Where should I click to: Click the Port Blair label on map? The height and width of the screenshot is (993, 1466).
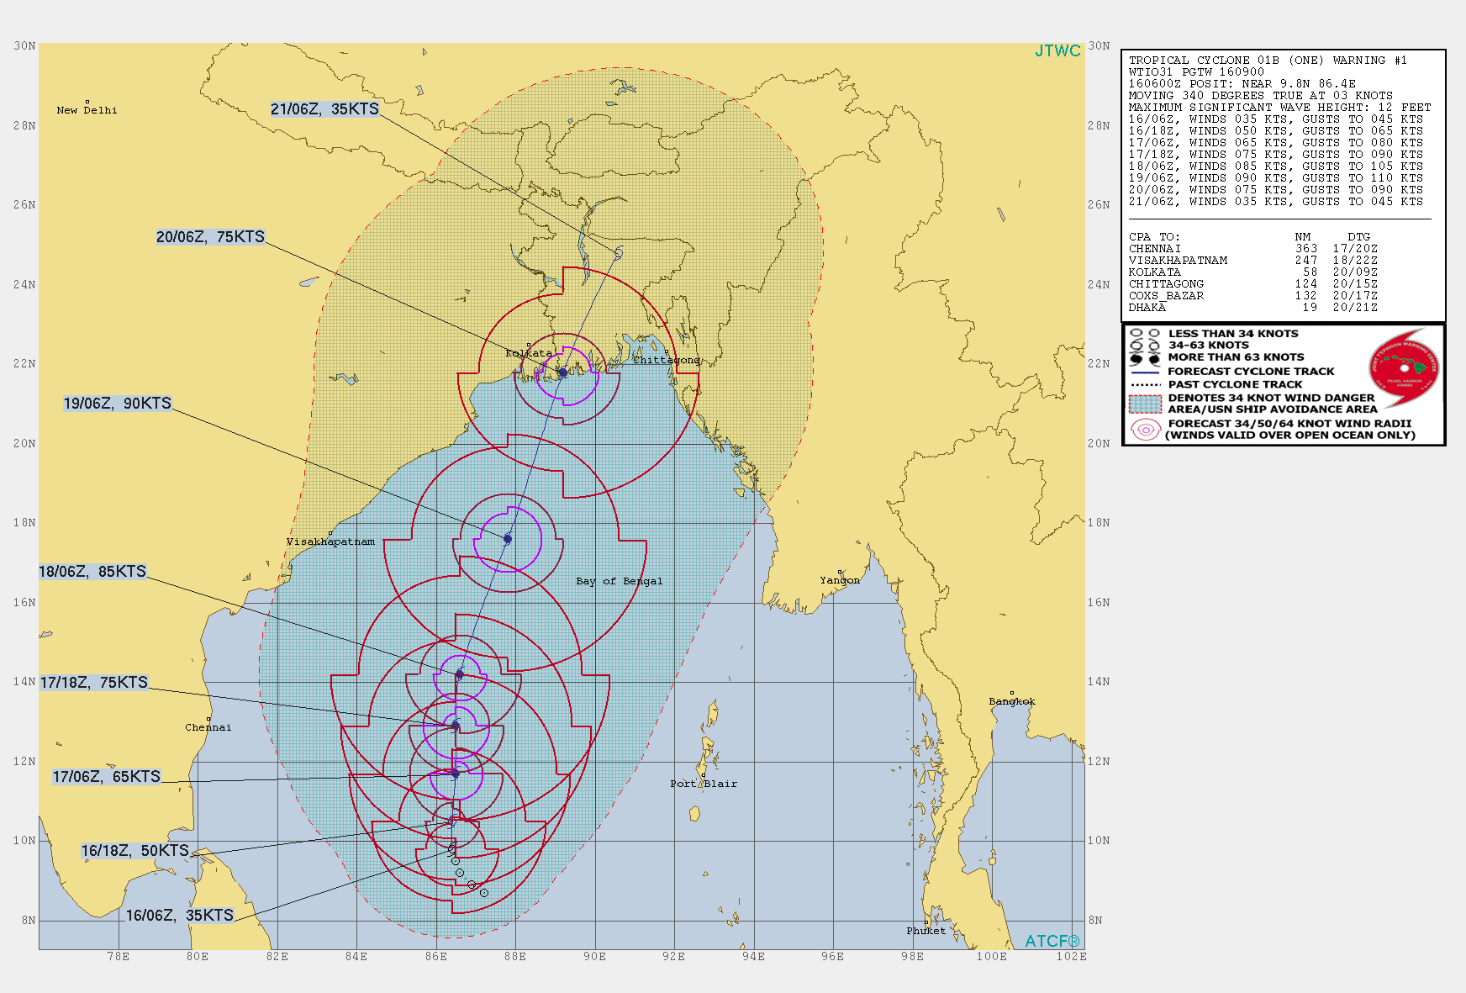[704, 784]
